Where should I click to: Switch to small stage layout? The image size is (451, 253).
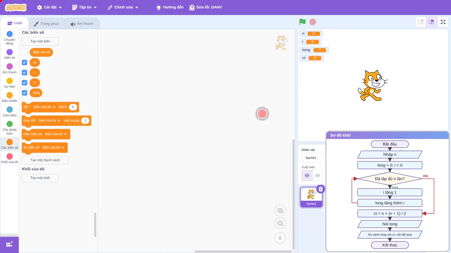(421, 22)
